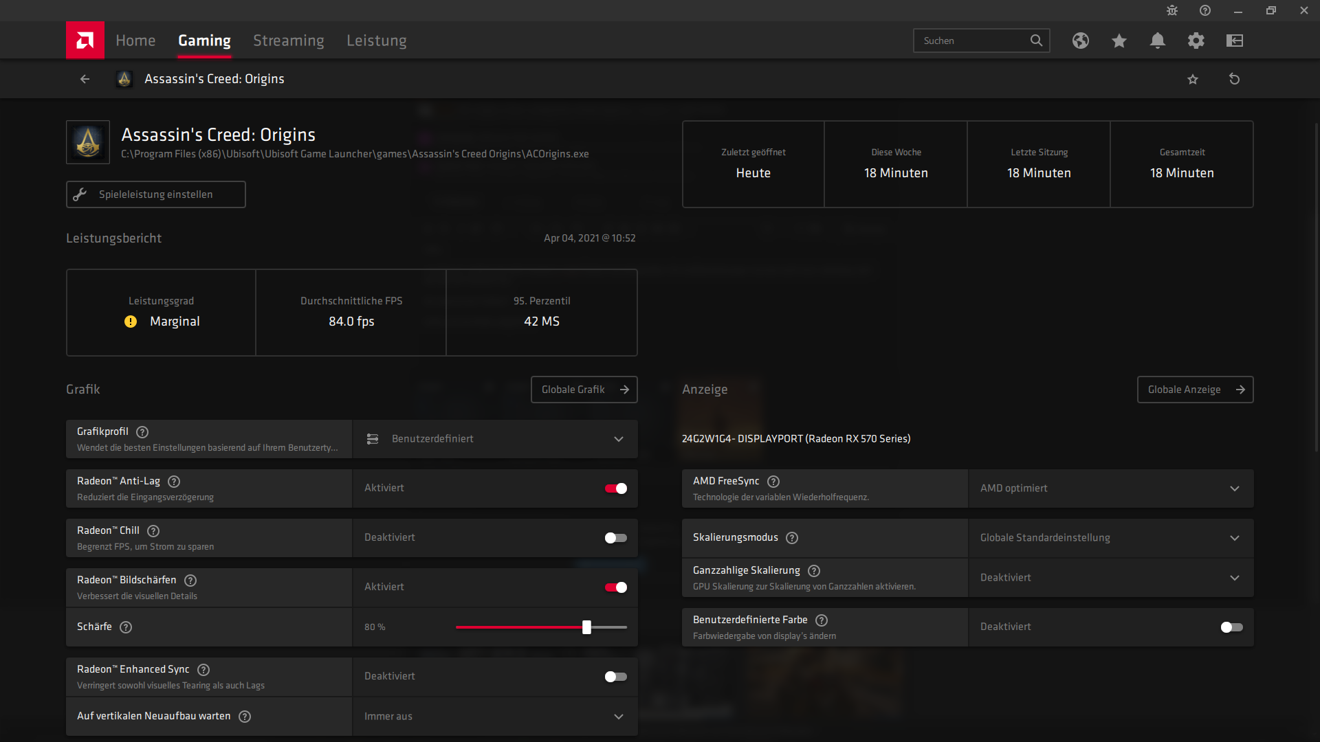Screen dimensions: 1320x742
Task: Open the web browser globe icon
Action: click(1080, 41)
